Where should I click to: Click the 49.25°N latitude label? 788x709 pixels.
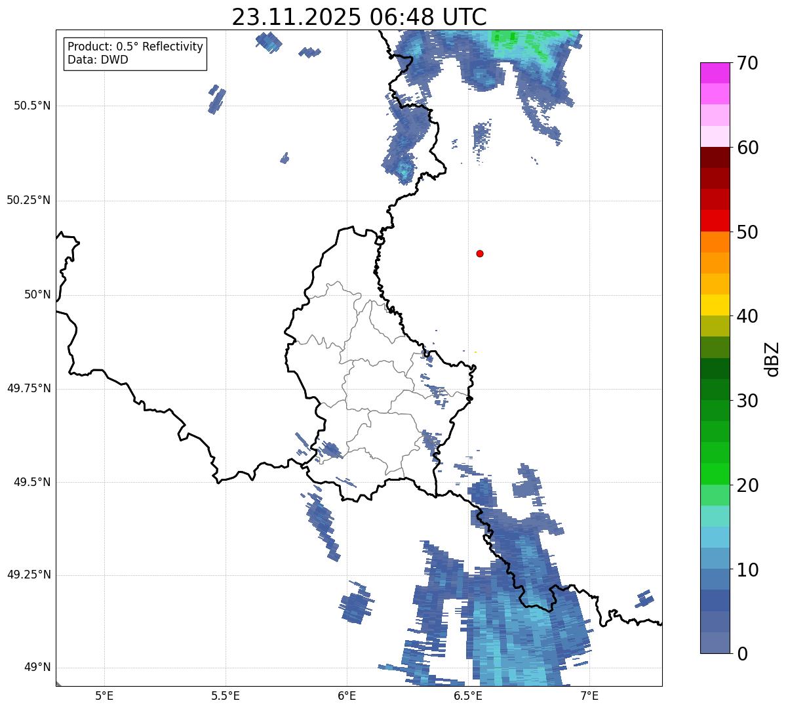coord(28,575)
